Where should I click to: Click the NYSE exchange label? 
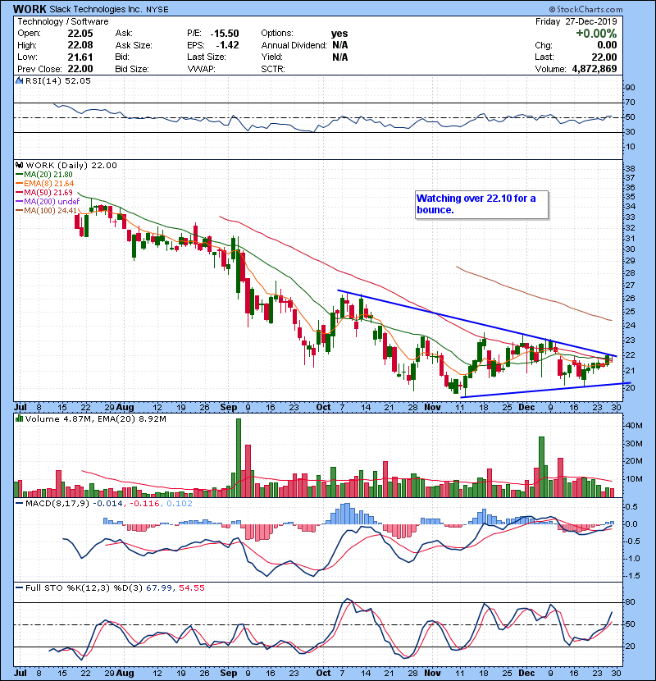point(157,10)
